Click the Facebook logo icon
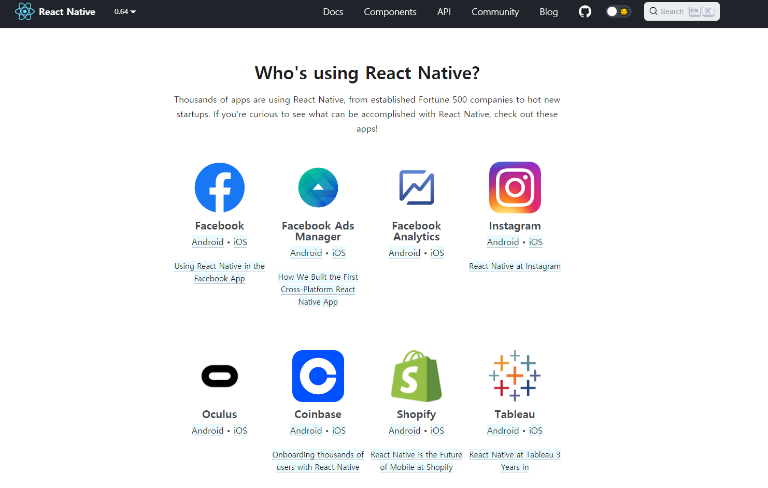The image size is (768, 488). click(x=220, y=188)
